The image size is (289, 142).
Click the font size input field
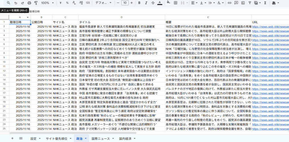(x=124, y=3)
